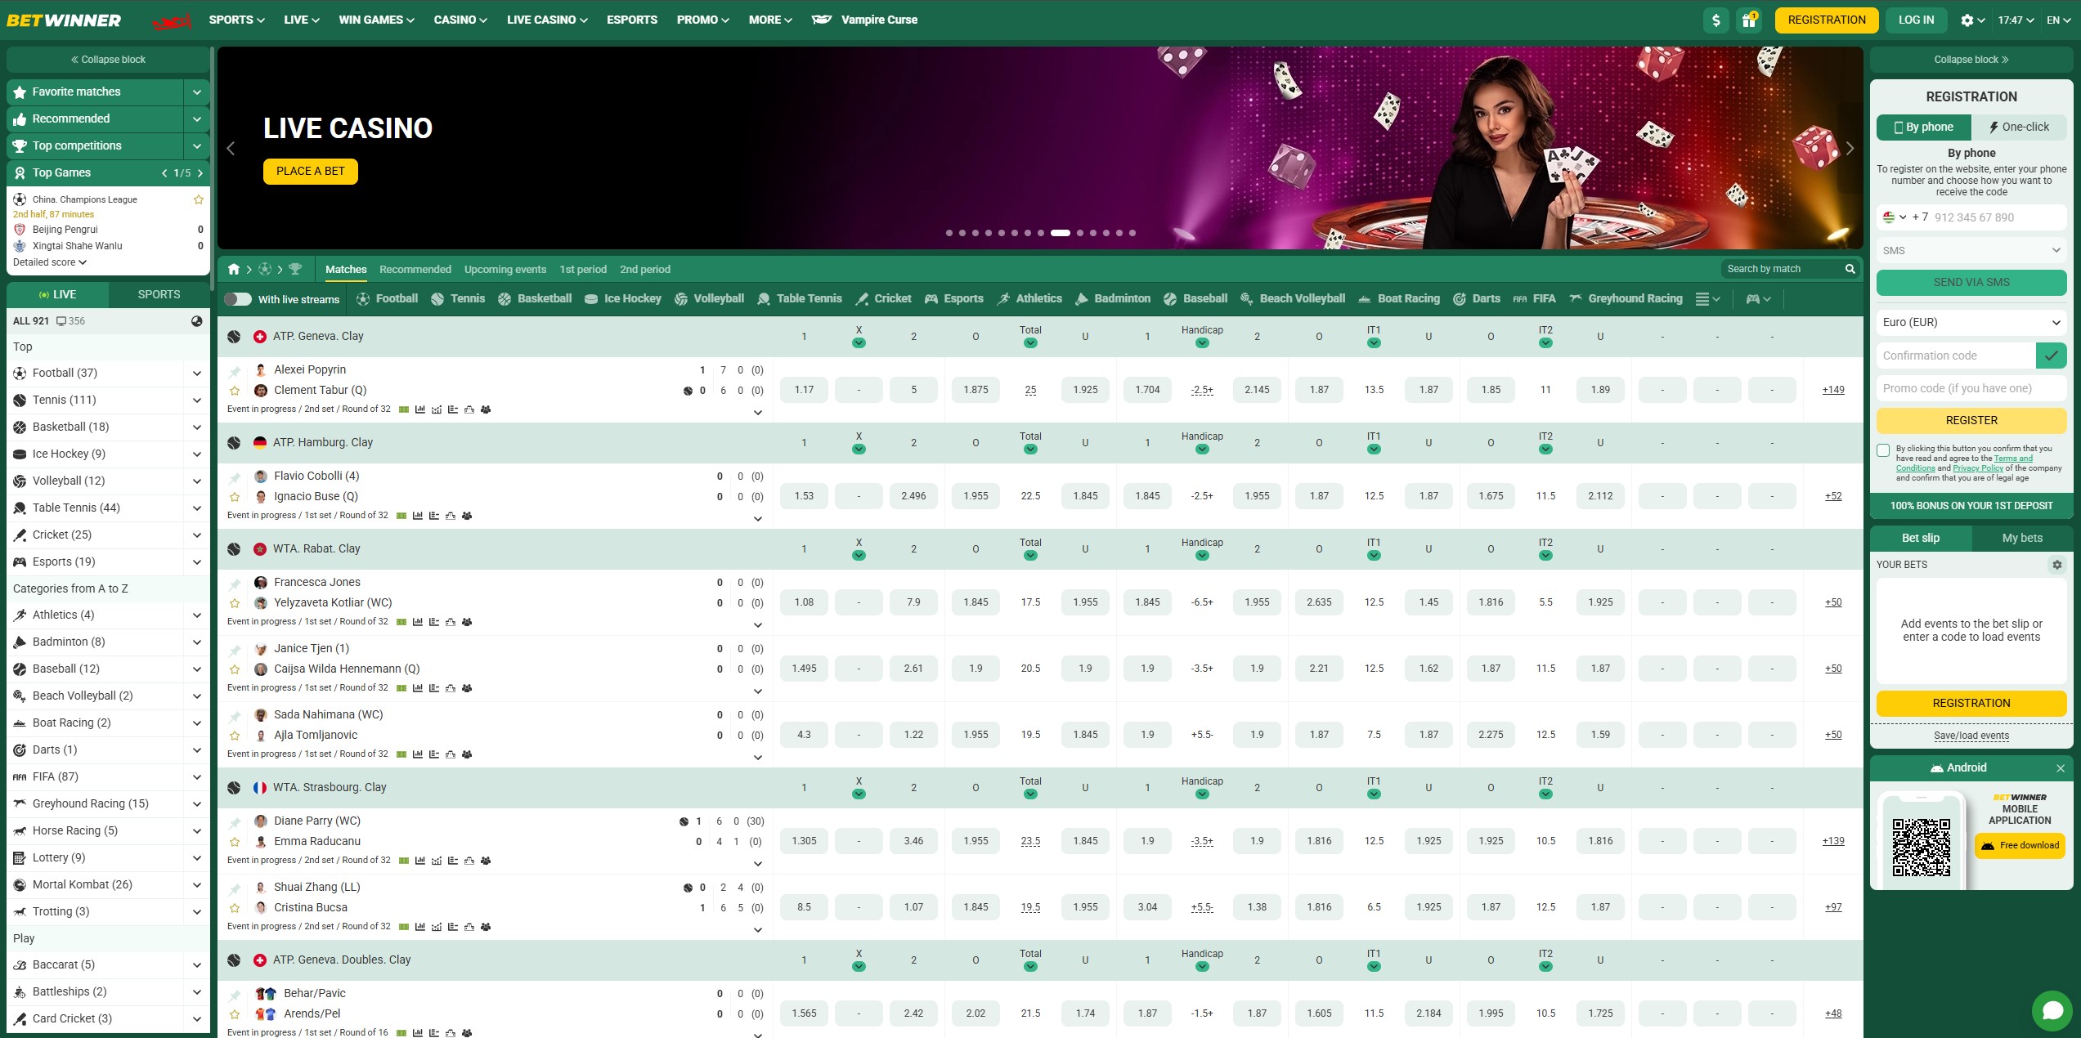The height and width of the screenshot is (1038, 2081).
Task: Favorite the Ajla Tomljanovic match star
Action: (x=235, y=736)
